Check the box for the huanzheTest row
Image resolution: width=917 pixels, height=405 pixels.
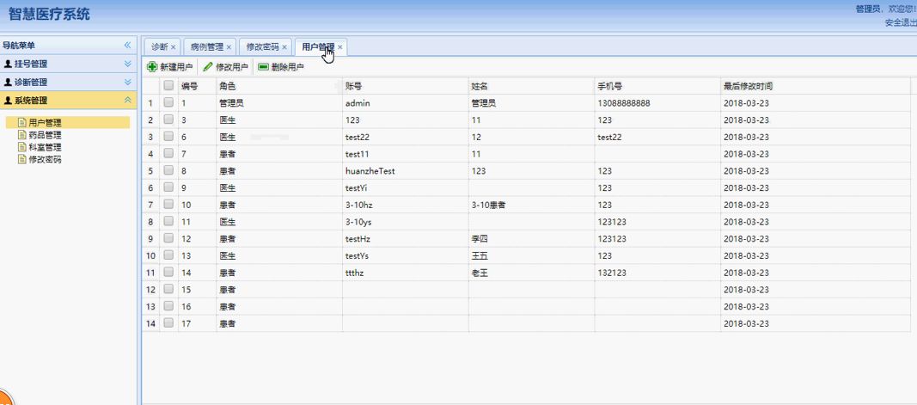(x=168, y=170)
